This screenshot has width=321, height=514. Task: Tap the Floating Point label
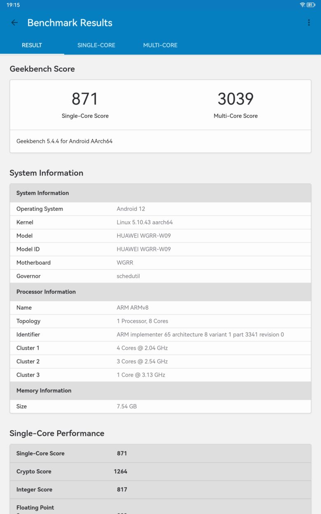coord(35,508)
